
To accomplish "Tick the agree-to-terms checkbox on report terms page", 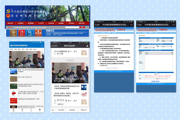I will (100, 66).
